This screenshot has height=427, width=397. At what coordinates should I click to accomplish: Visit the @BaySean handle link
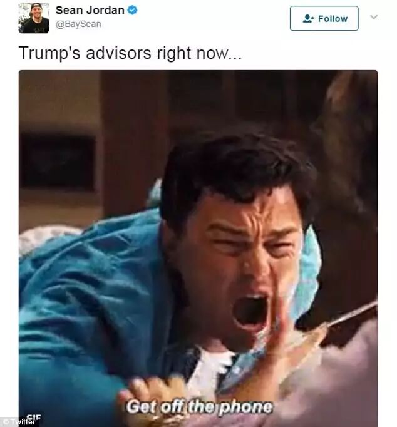pos(78,24)
